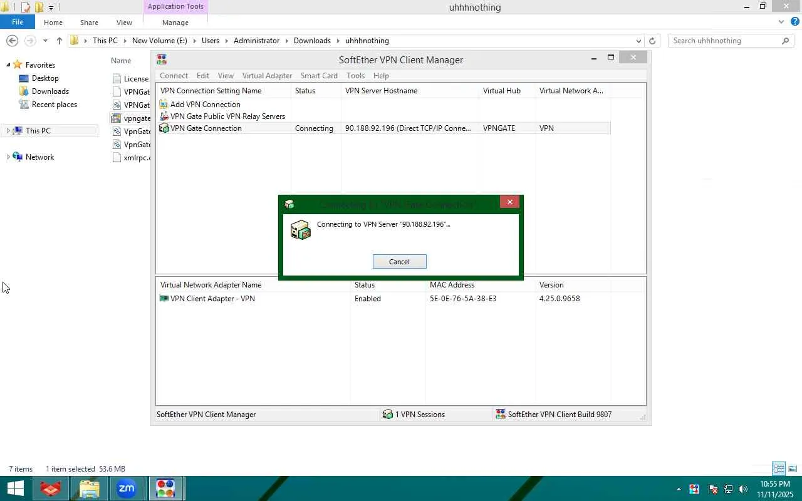Screen dimensions: 802x501
Task: Expand Network in navigation pane
Action: pos(8,157)
